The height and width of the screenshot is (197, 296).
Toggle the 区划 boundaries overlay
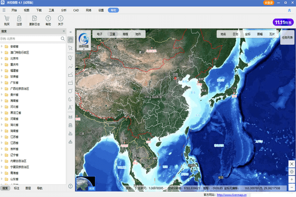[x=235, y=34]
